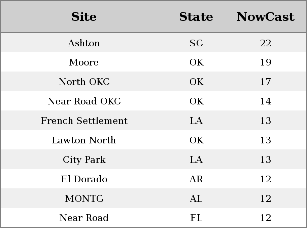Select the Ashton site row
The height and width of the screenshot is (228, 307).
coord(153,43)
